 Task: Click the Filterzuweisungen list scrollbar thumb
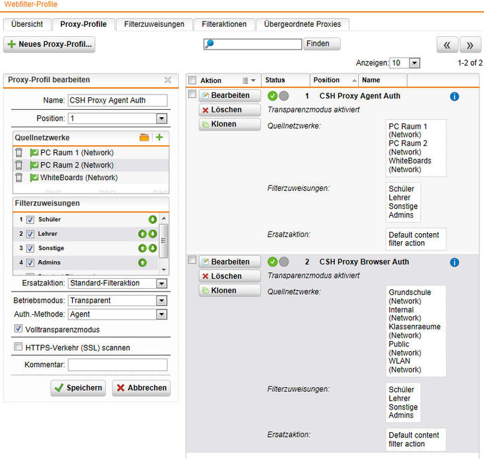click(163, 241)
